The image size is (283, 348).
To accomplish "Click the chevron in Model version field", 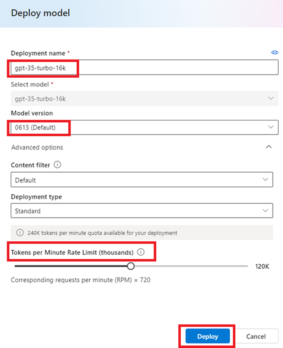I will click(271, 127).
